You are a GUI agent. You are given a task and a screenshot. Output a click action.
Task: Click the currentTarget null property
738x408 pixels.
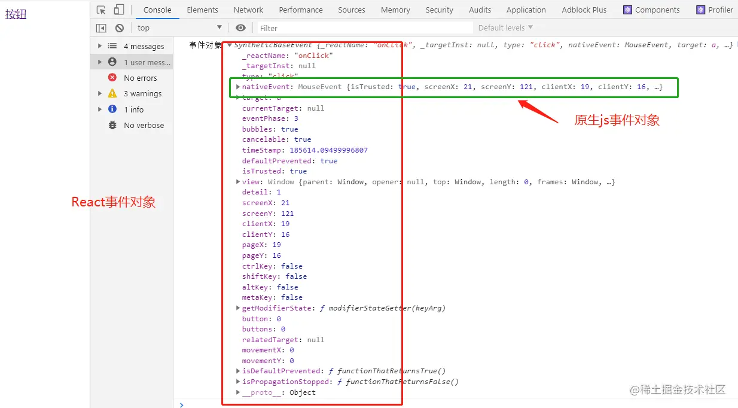(x=283, y=108)
